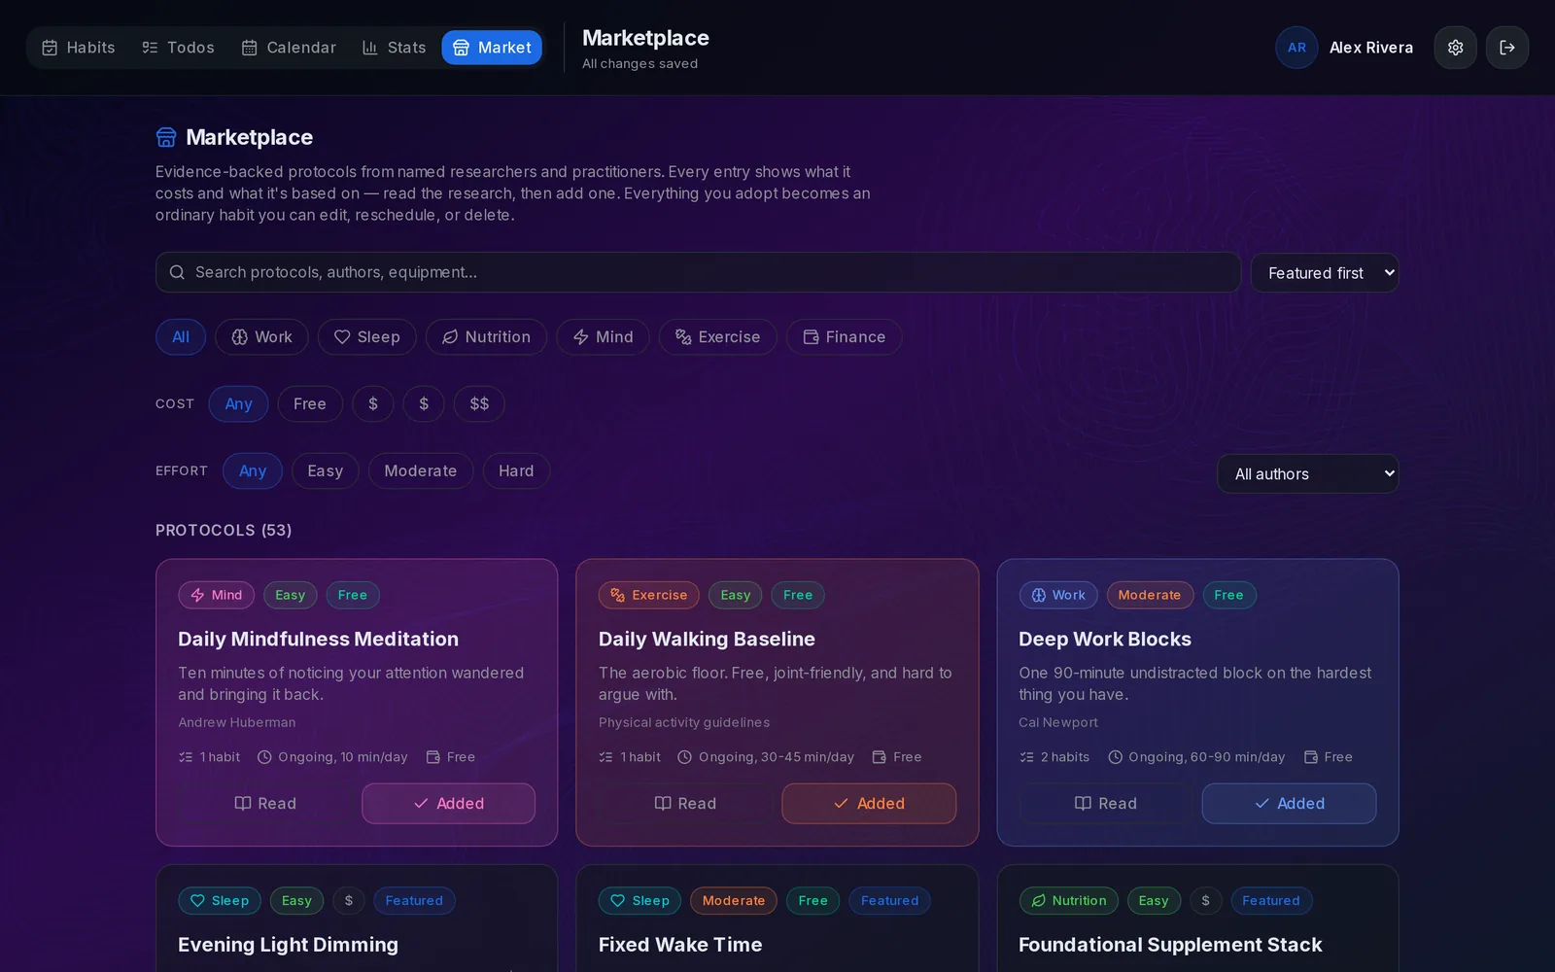Click the Sleep tag on Fixed Wake Time
The width and height of the screenshot is (1555, 972).
point(640,901)
